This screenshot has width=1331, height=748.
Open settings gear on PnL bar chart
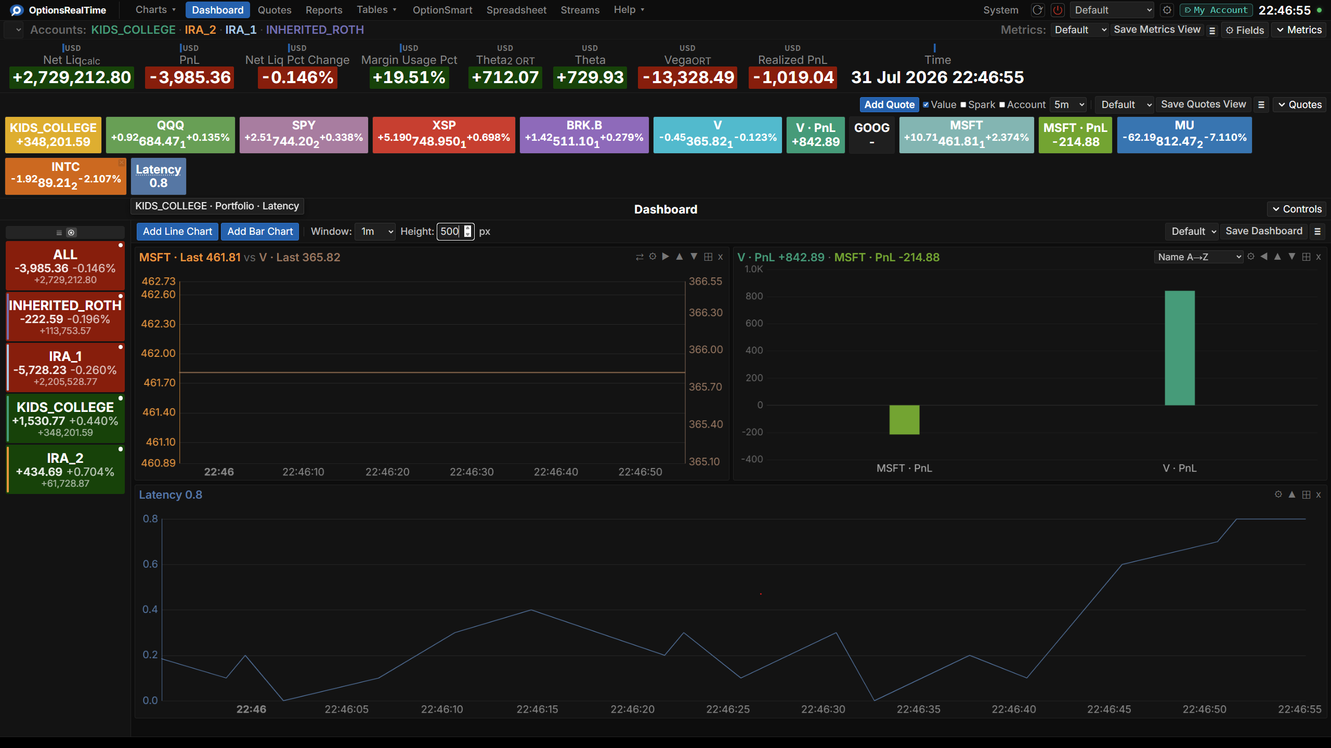1251,257
